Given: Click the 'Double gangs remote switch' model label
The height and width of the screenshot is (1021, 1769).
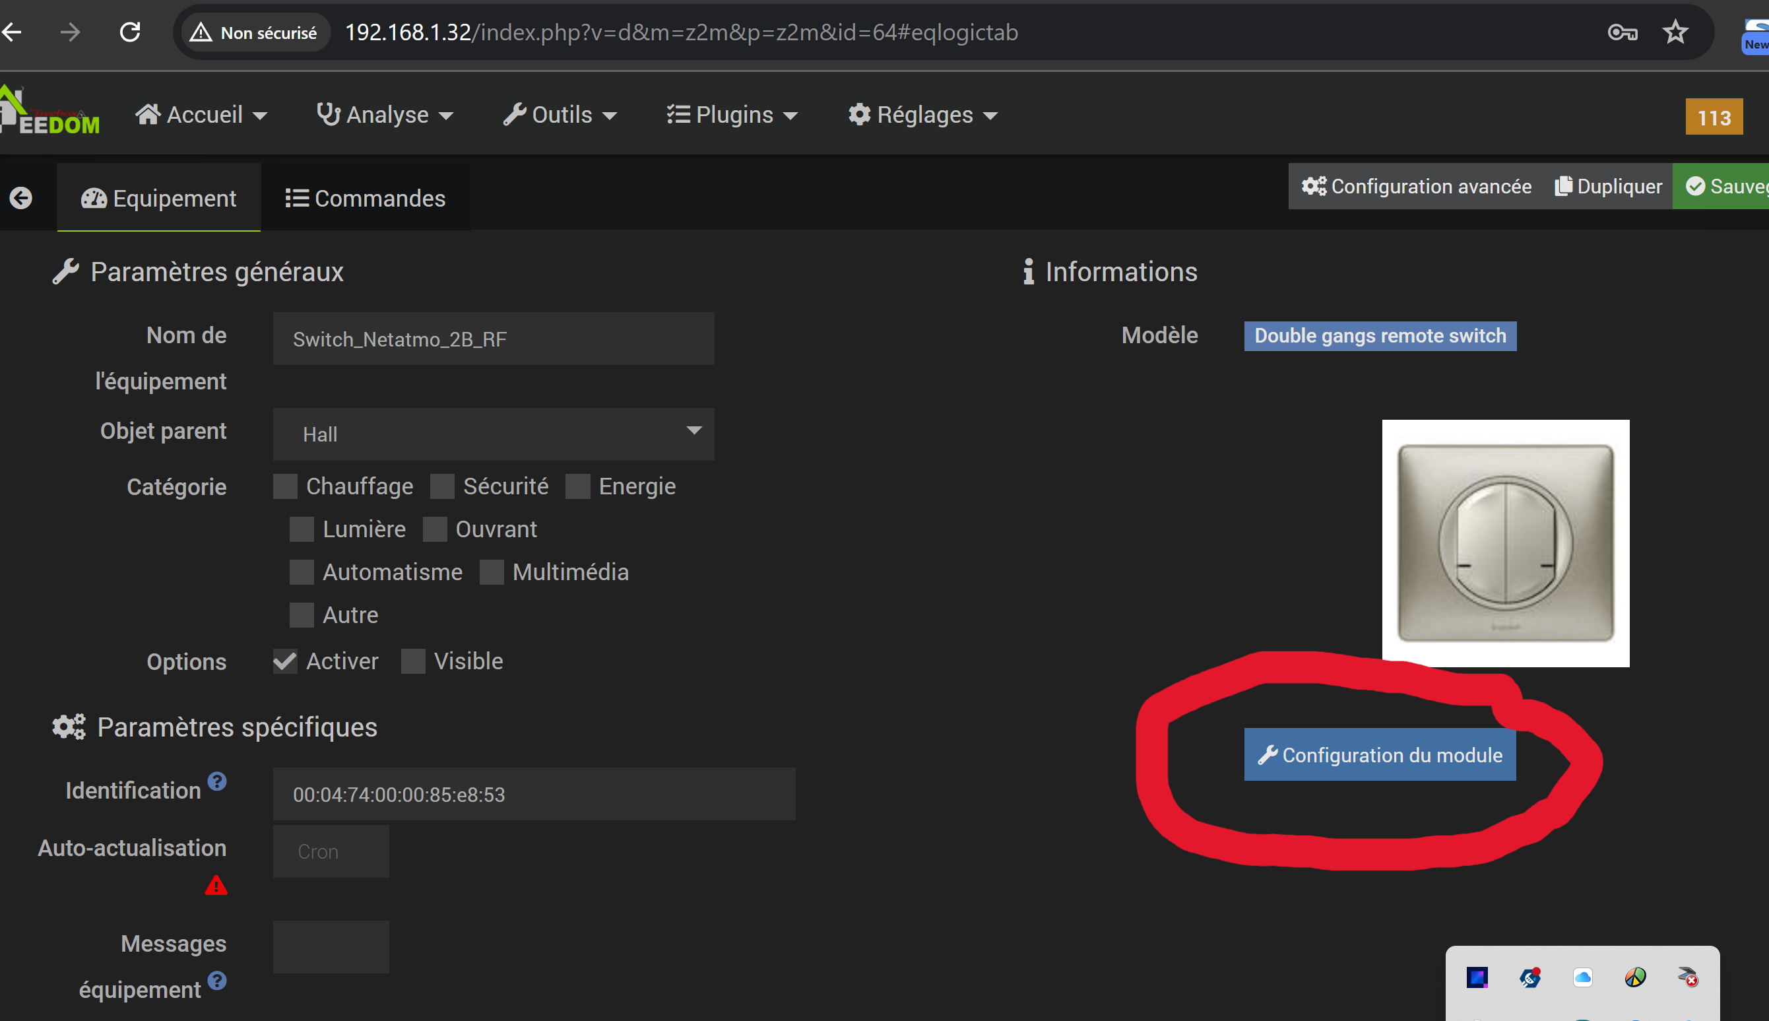Looking at the screenshot, I should tap(1380, 336).
